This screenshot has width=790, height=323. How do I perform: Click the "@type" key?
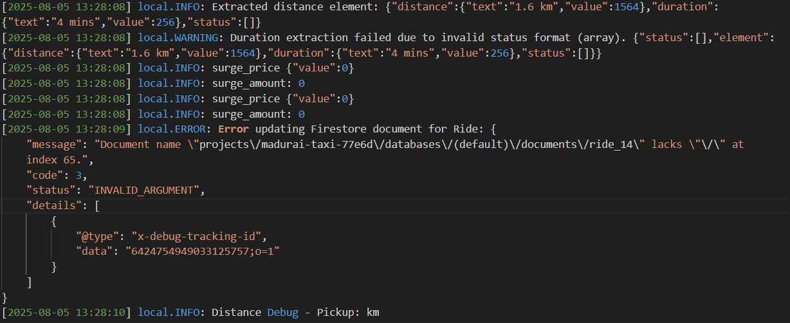tap(98, 236)
